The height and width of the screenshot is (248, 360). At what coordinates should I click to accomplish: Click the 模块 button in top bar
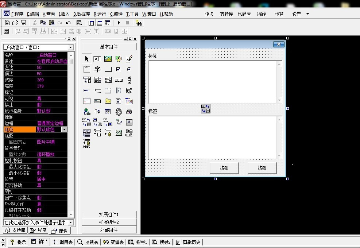[x=209, y=14]
